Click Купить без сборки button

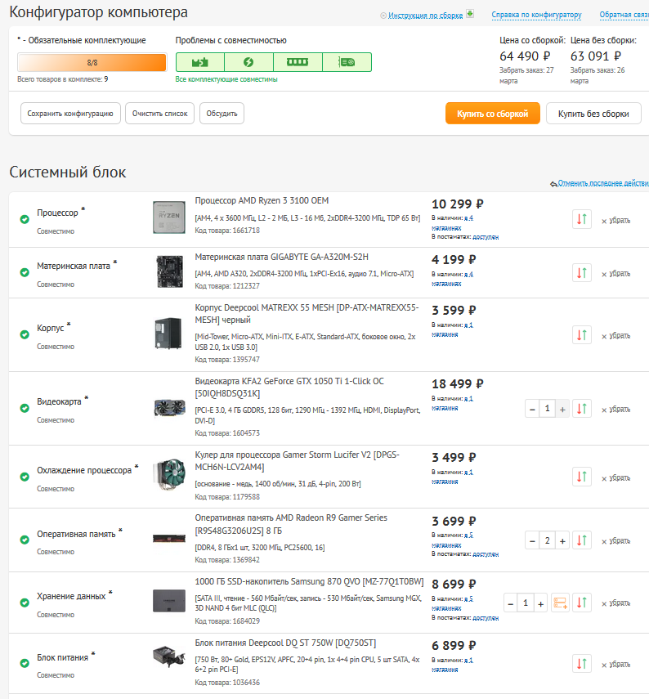click(x=593, y=114)
